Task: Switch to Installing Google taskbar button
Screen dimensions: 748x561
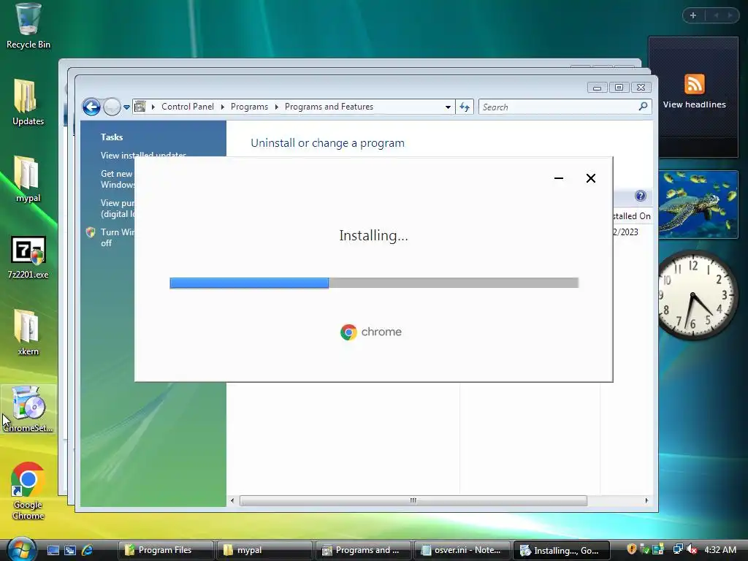Action: click(x=561, y=550)
